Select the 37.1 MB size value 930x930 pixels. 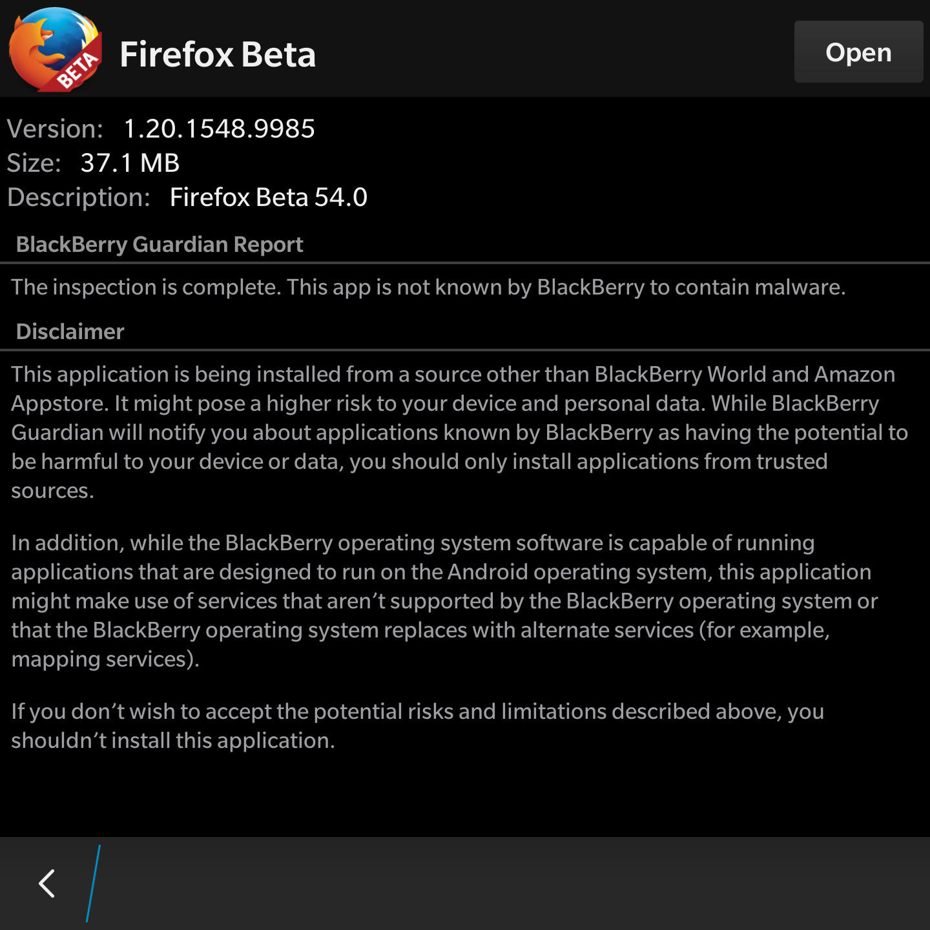[x=130, y=163]
